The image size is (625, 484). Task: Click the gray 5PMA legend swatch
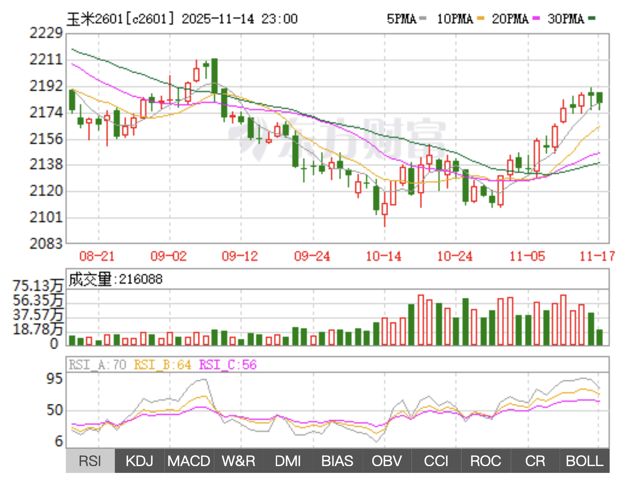[423, 18]
